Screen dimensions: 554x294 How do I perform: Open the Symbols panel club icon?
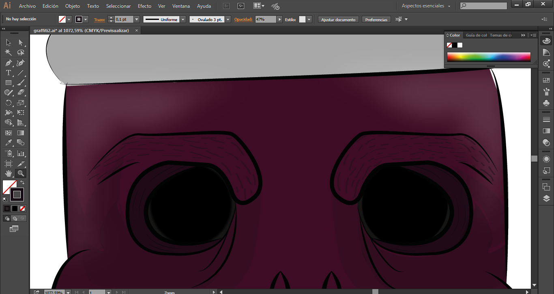tap(546, 103)
